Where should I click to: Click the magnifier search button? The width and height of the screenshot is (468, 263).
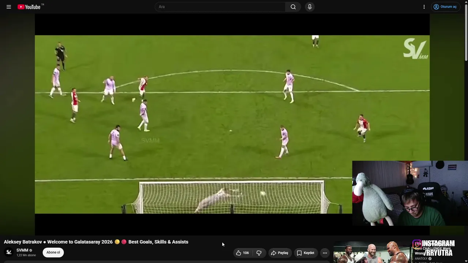click(293, 7)
